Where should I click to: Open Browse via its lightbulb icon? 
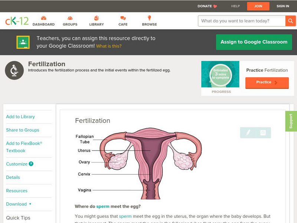coord(150,18)
